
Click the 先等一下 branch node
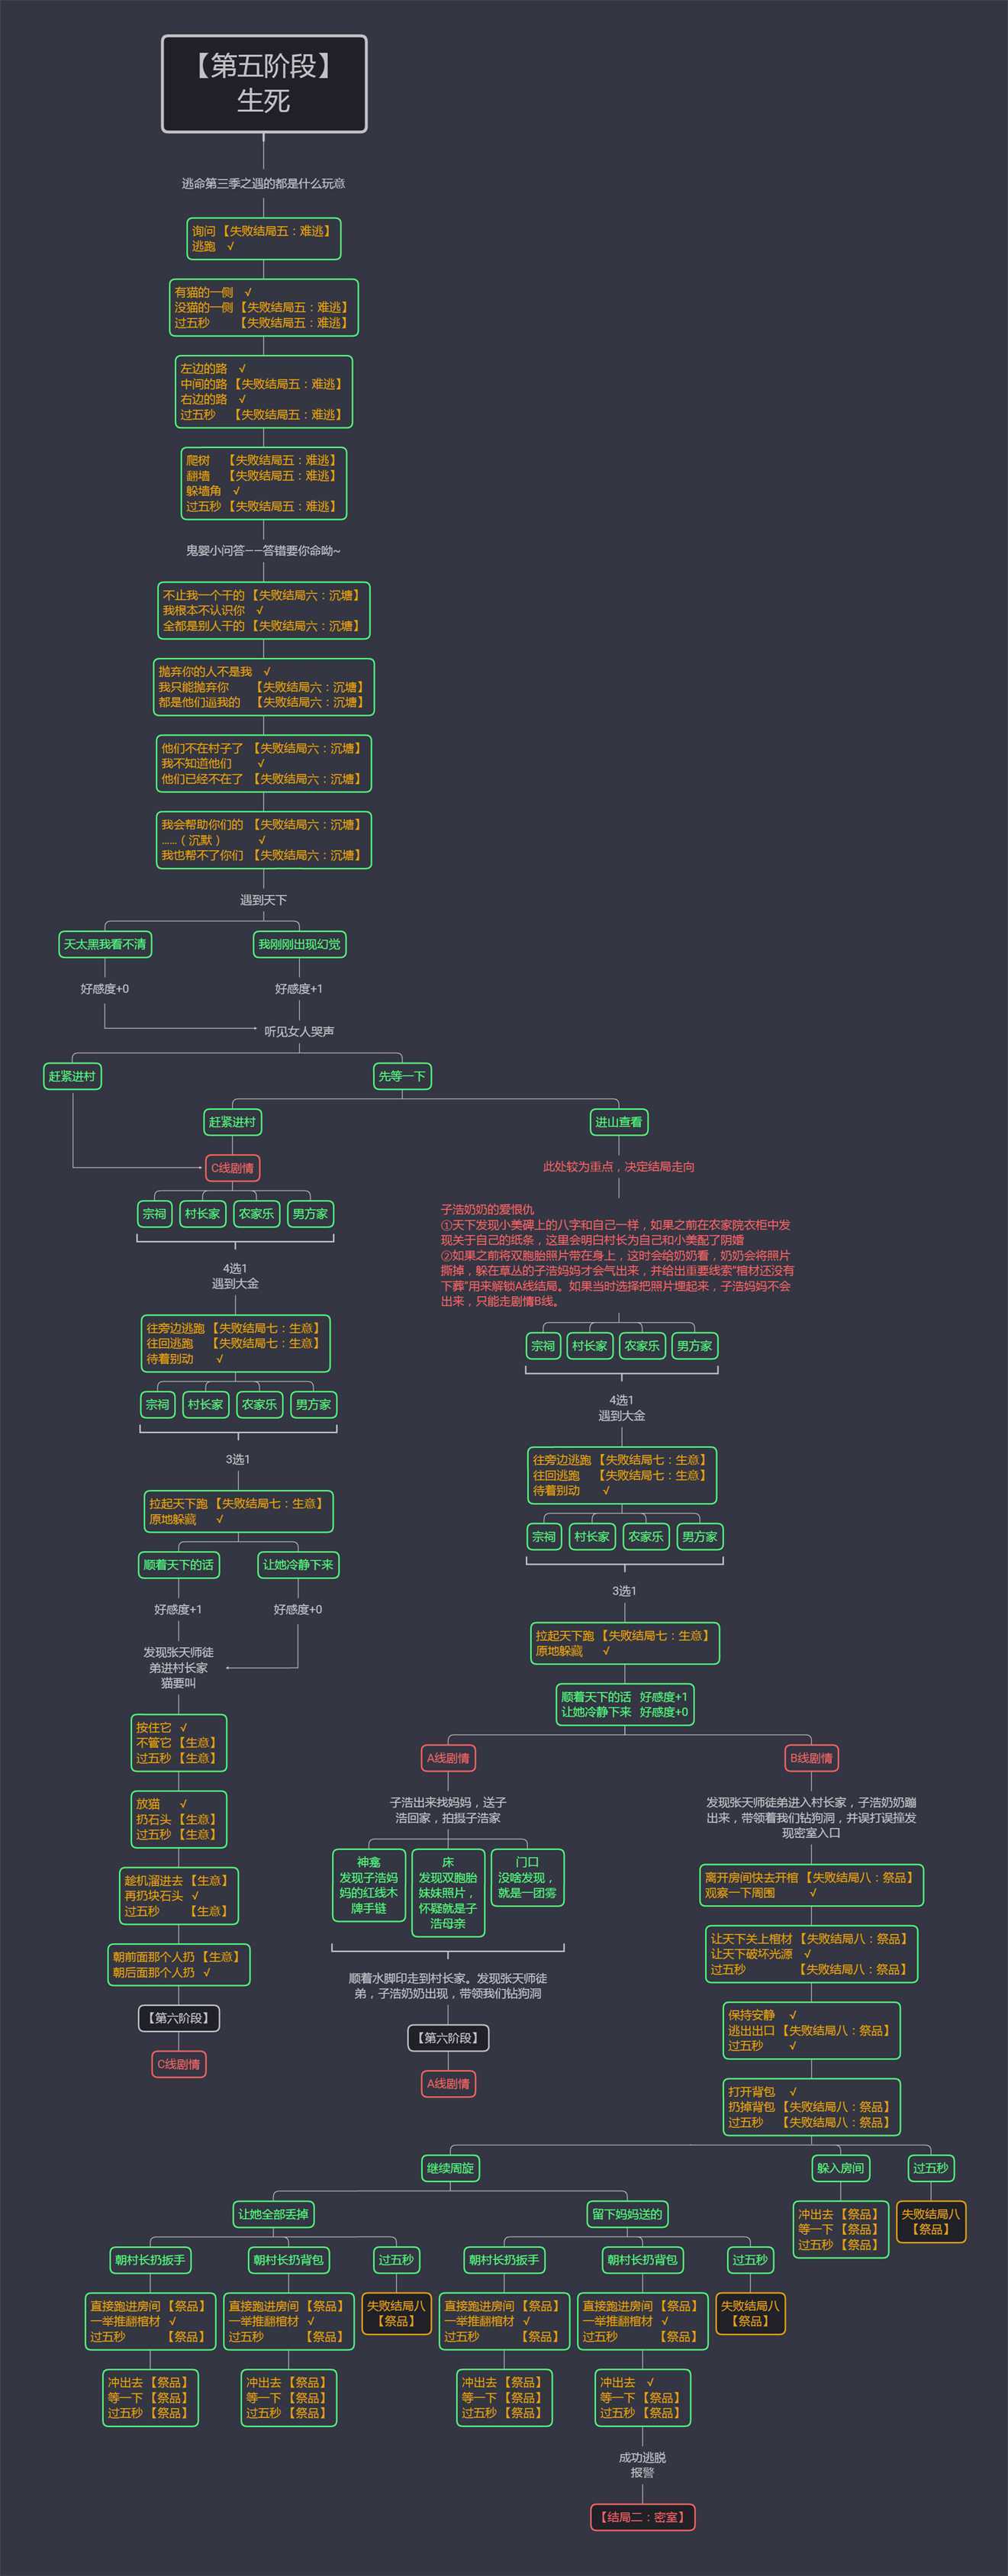click(x=402, y=1076)
